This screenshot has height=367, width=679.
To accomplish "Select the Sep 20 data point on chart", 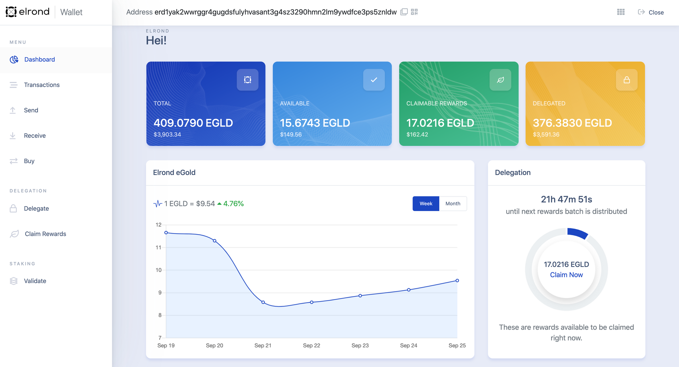I will [215, 241].
